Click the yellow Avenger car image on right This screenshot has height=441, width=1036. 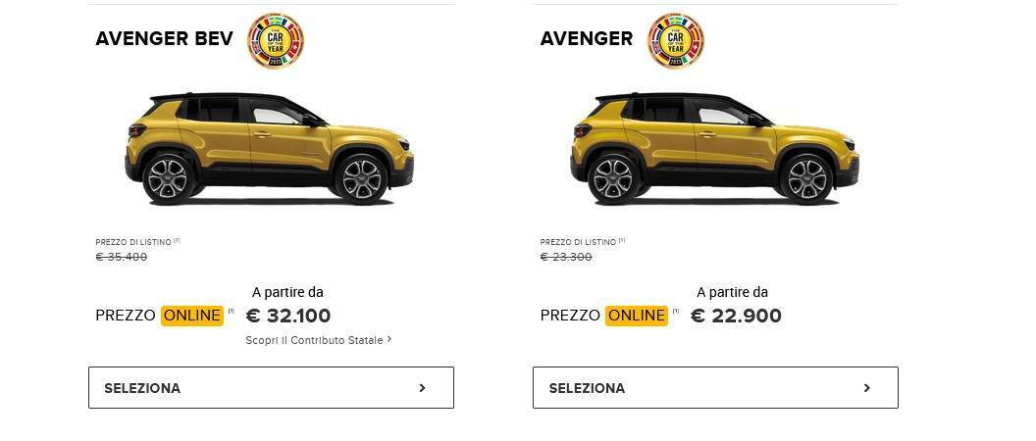point(714,149)
